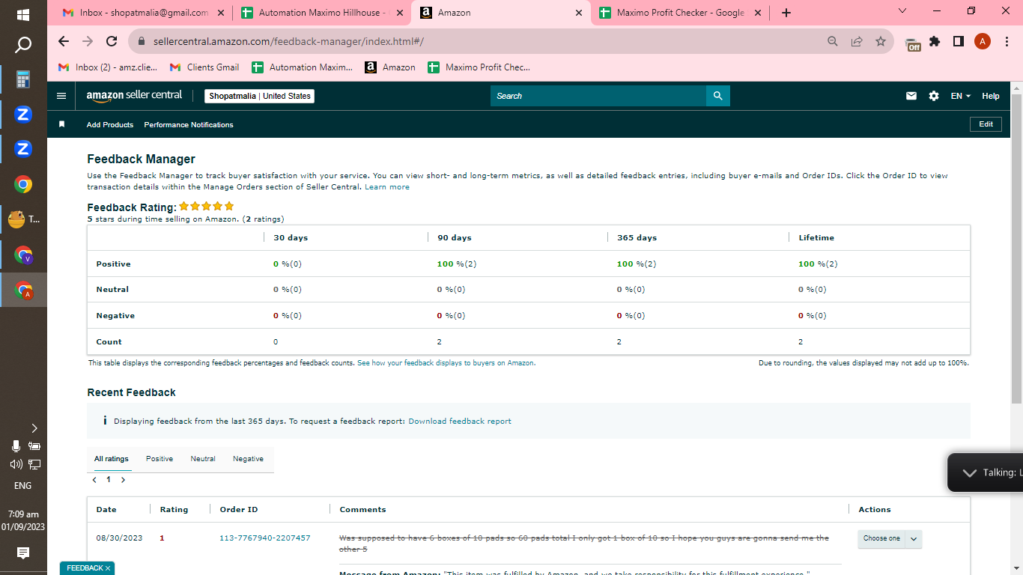Open the EN language dropdown

tap(960, 96)
